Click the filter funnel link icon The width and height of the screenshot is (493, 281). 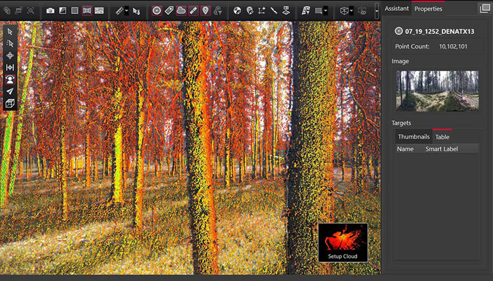218,11
